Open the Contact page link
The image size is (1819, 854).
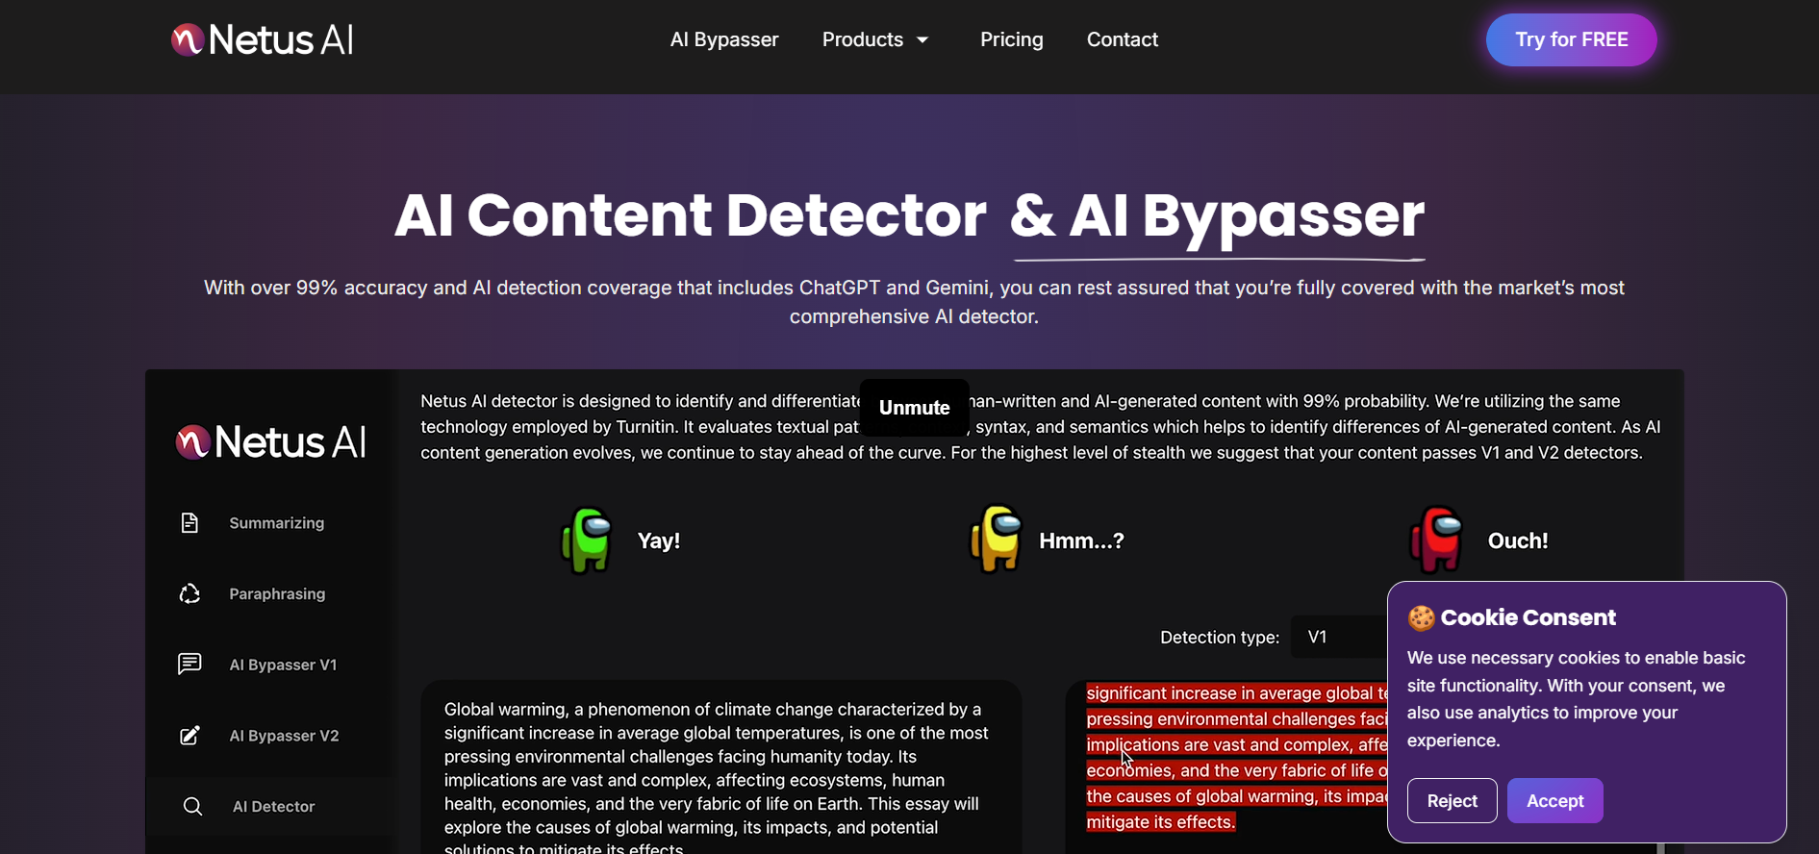tap(1122, 39)
